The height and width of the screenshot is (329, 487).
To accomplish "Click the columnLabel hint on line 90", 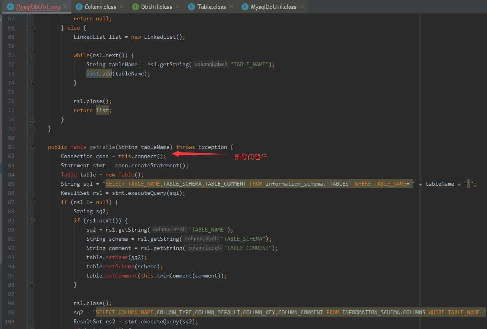I will pyautogui.click(x=170, y=230).
